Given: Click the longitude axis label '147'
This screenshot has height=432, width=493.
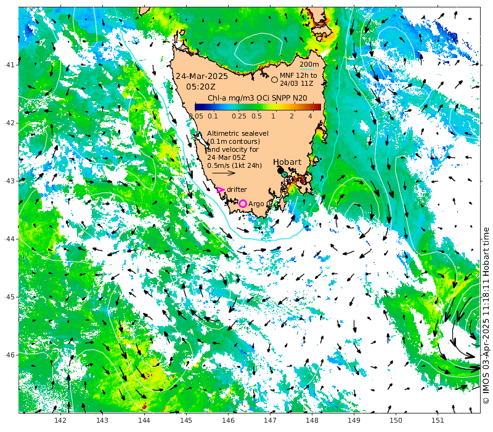Looking at the screenshot, I should pos(270,420).
